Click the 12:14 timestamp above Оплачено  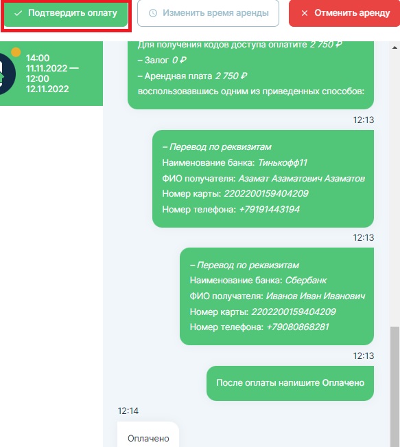pyautogui.click(x=128, y=411)
